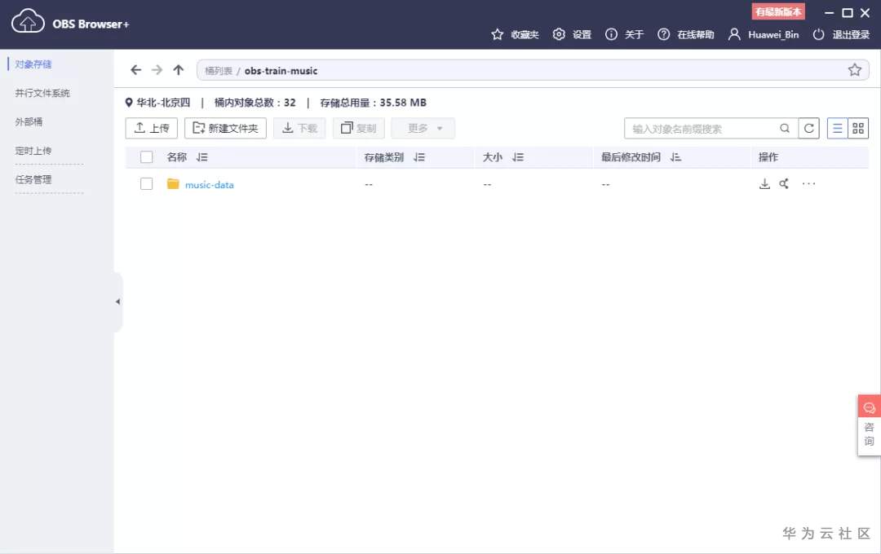Refresh the object list
The height and width of the screenshot is (554, 881).
[808, 129]
